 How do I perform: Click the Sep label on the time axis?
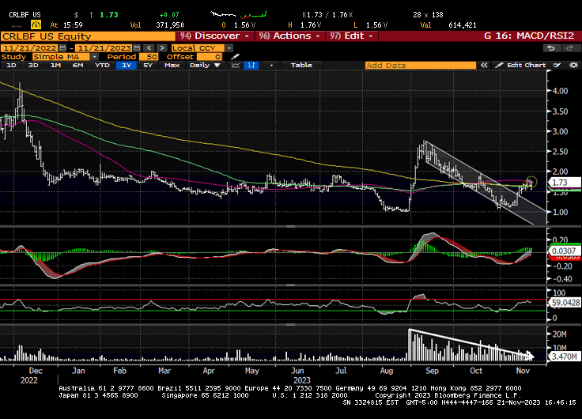pyautogui.click(x=432, y=371)
